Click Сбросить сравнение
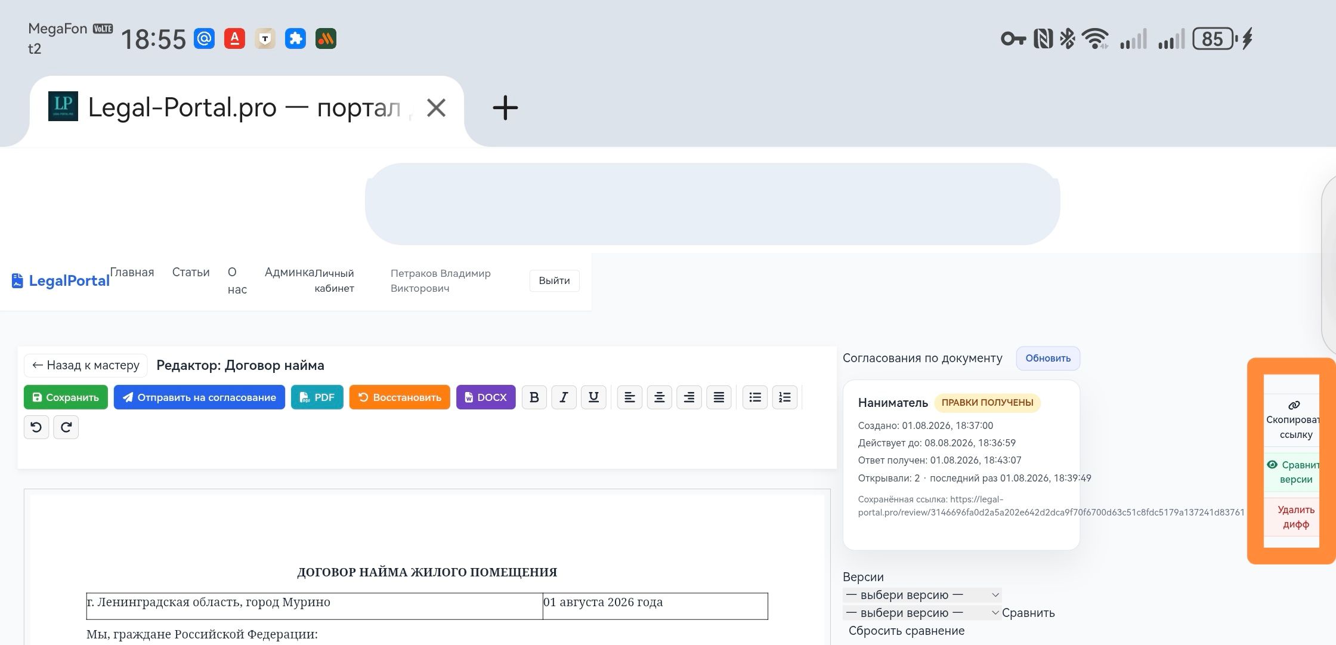Viewport: 1336px width, 645px height. click(x=907, y=631)
